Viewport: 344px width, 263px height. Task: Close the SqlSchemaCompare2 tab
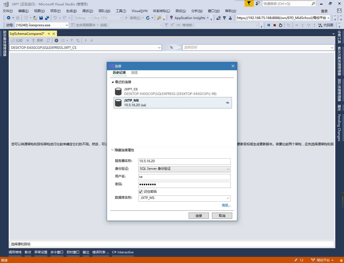(54, 34)
